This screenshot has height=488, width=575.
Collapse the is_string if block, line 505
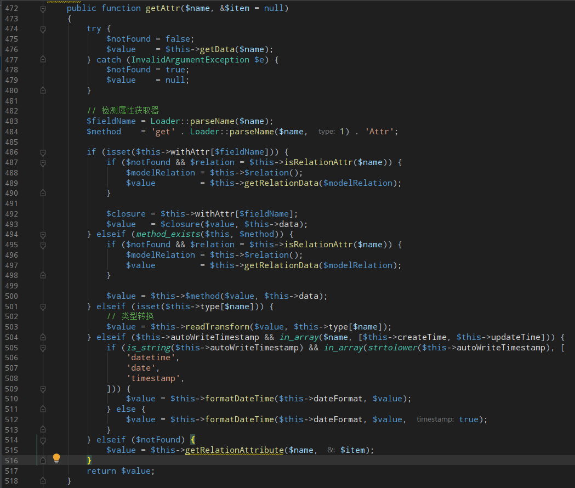pos(43,348)
